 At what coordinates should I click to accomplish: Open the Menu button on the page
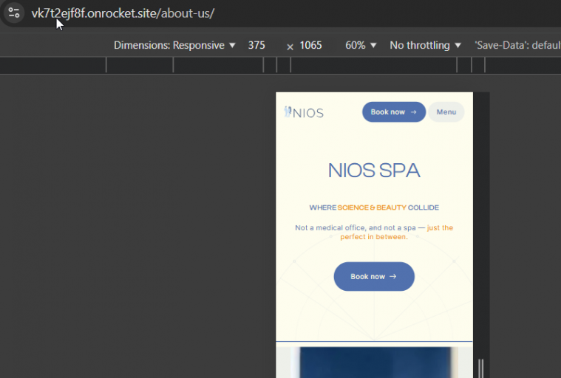pyautogui.click(x=446, y=112)
